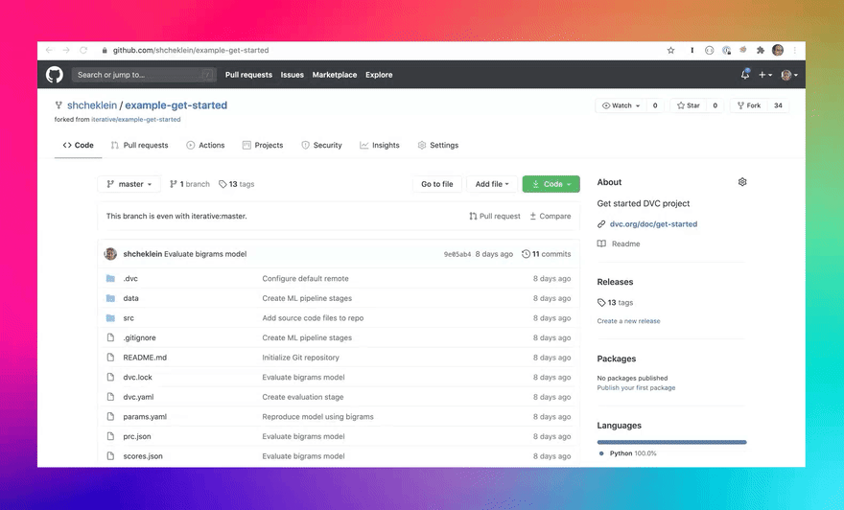The image size is (844, 510).
Task: Open Marketplace in the top navigation
Action: pos(335,75)
